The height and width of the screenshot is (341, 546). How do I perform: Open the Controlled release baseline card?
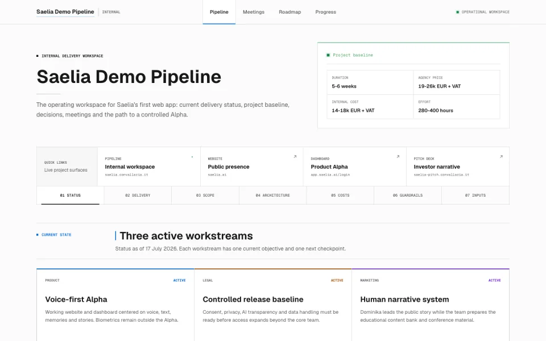pos(273,305)
